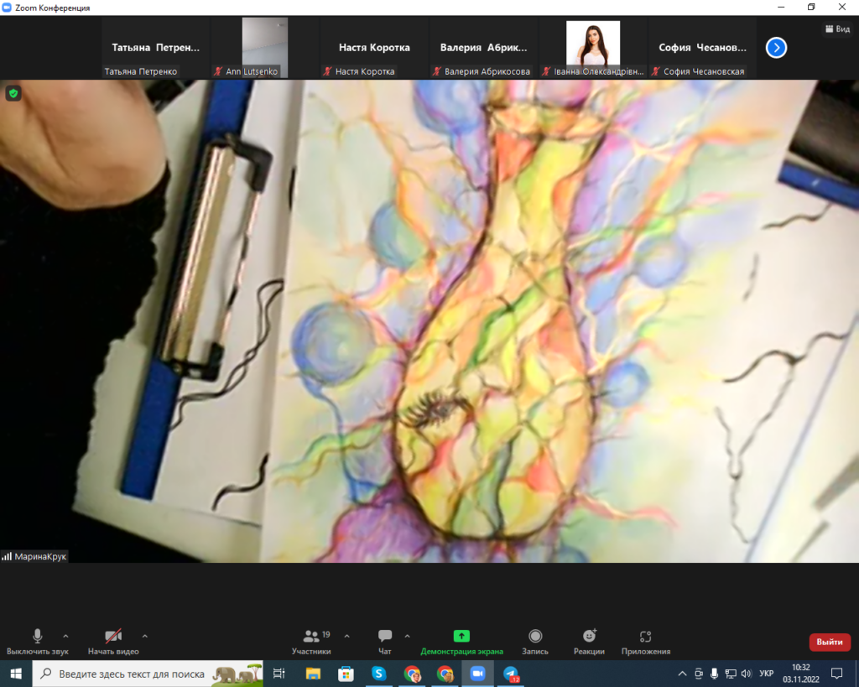The image size is (859, 687).
Task: Show next participants with blue arrow
Action: [776, 48]
